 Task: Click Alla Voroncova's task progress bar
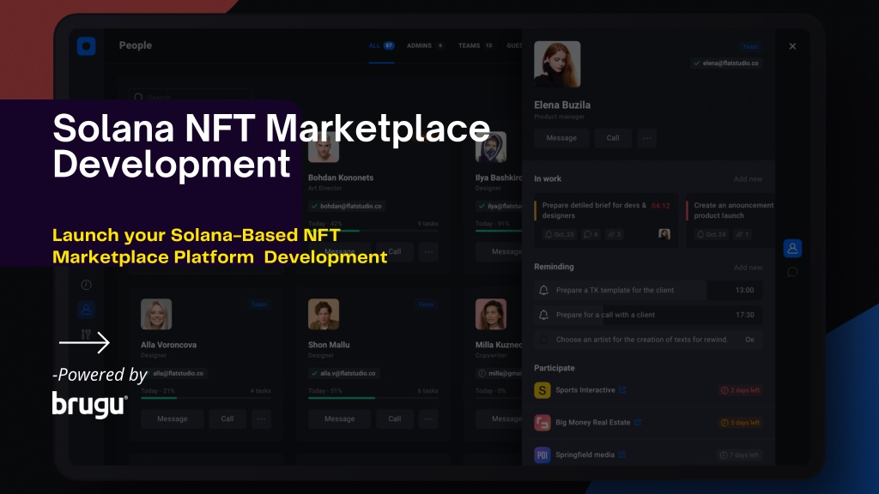(x=206, y=398)
